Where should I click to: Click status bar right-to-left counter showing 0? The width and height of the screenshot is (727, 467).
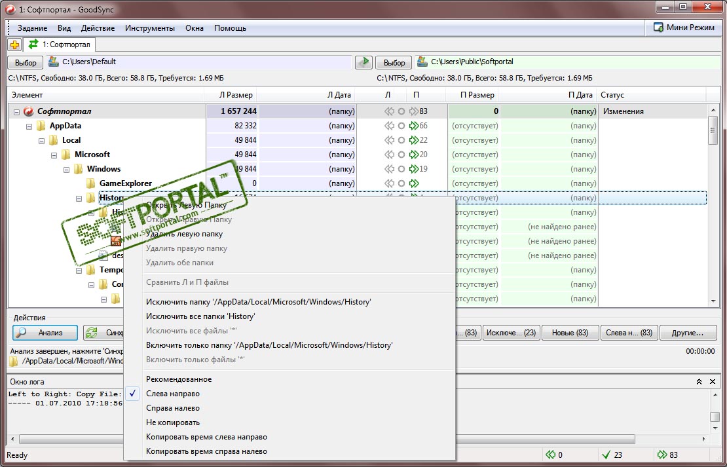555,455
